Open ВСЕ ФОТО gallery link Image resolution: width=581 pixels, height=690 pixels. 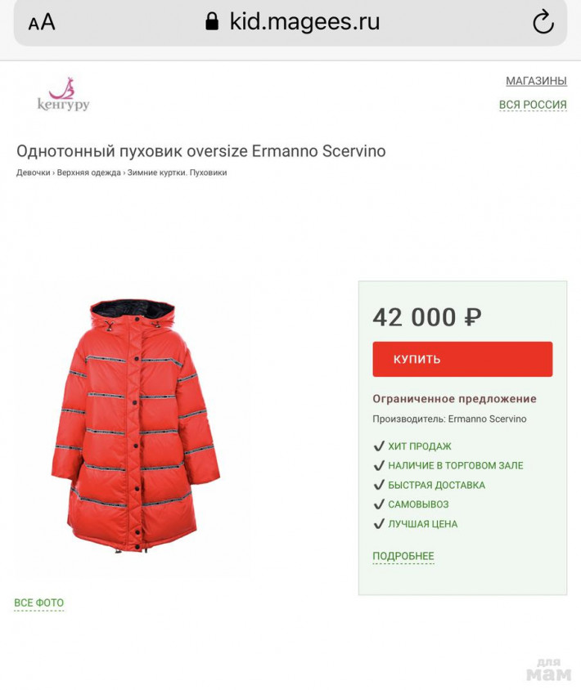[x=38, y=603]
